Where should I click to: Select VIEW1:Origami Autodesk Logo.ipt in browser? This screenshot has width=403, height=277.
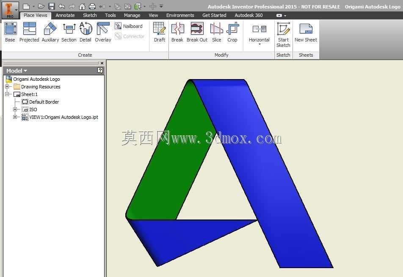tap(64, 117)
